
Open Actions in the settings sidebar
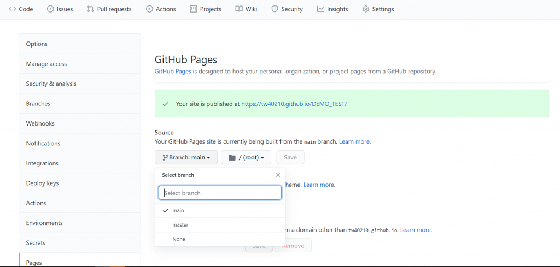tap(80, 203)
